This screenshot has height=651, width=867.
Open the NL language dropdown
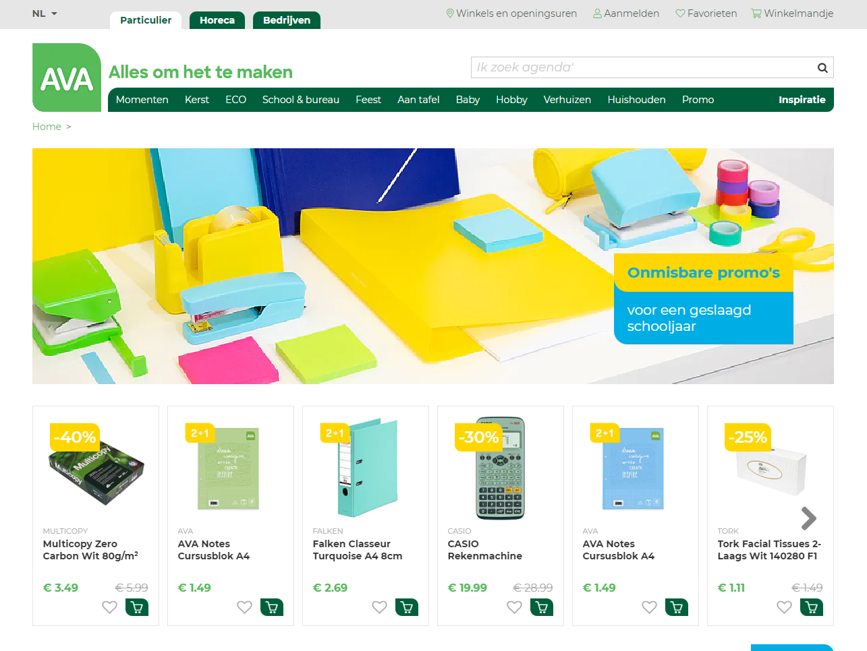45,13
